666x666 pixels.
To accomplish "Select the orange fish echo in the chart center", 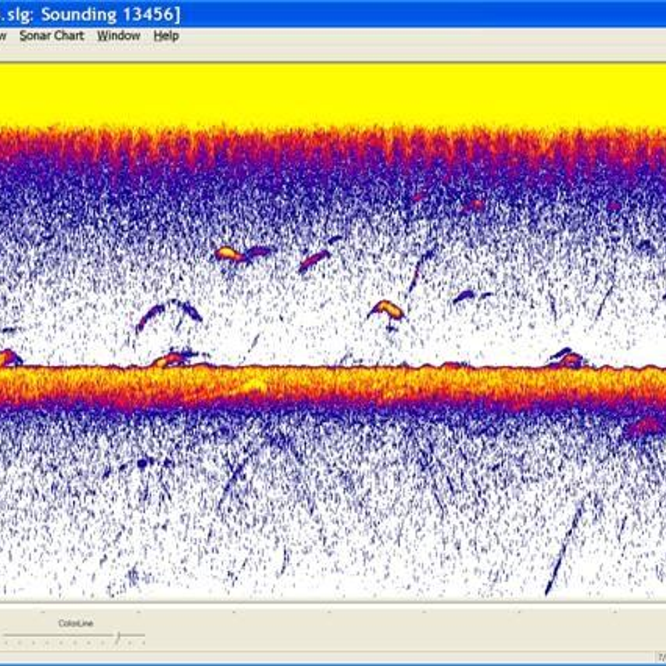I will (389, 308).
